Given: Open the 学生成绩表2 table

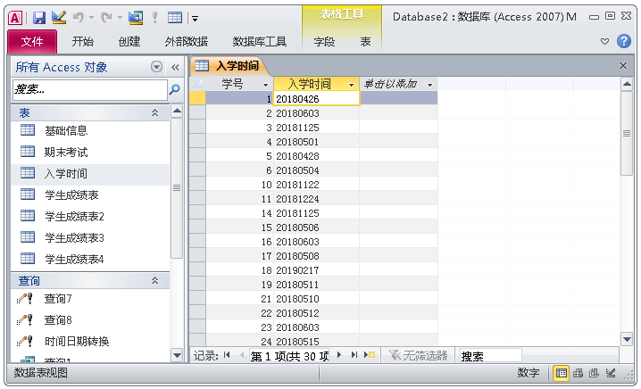Looking at the screenshot, I should (74, 216).
